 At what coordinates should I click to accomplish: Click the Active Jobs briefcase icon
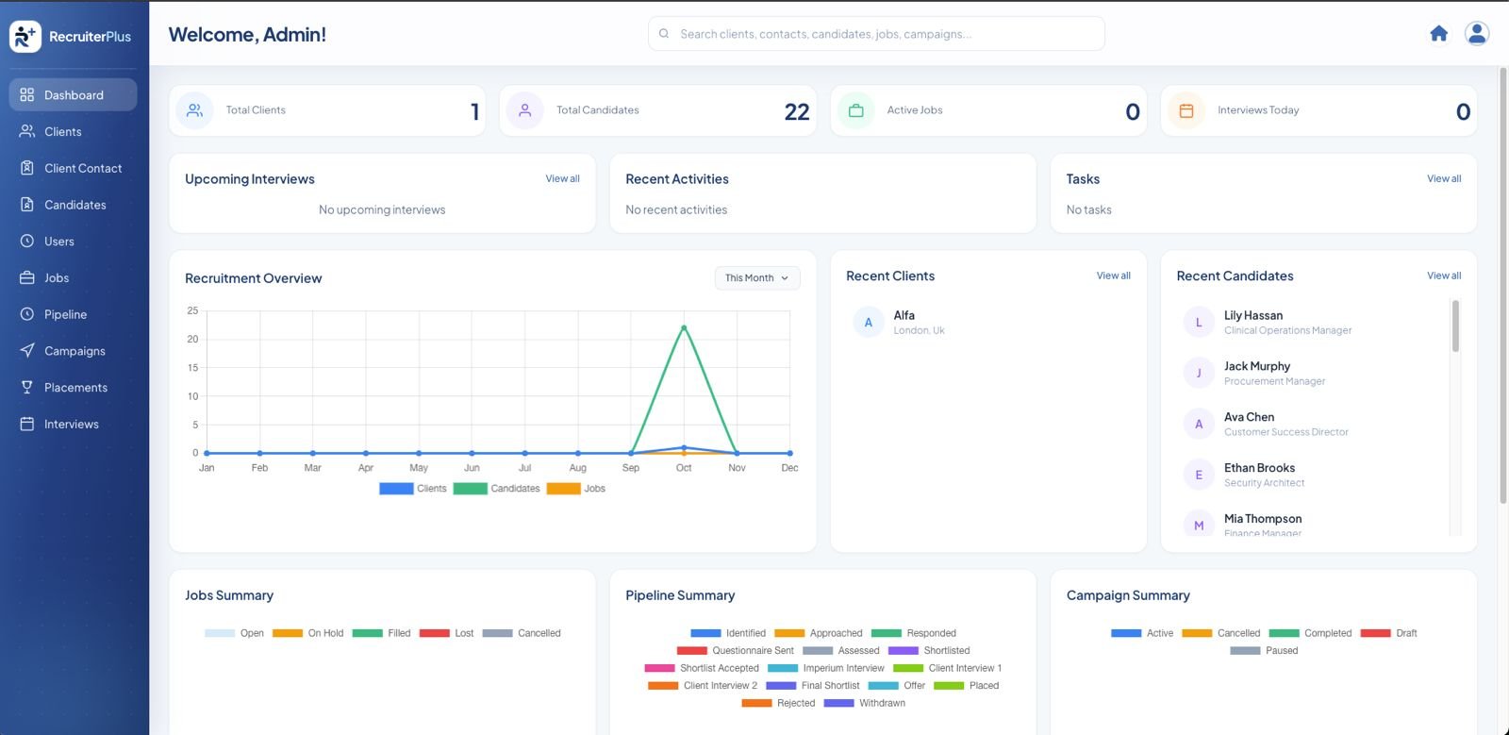pyautogui.click(x=856, y=110)
